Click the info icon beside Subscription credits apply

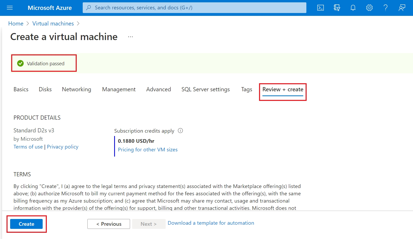[x=180, y=131]
